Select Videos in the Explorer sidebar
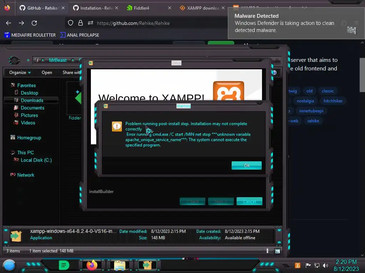This screenshot has height=273, width=365. [x=28, y=123]
